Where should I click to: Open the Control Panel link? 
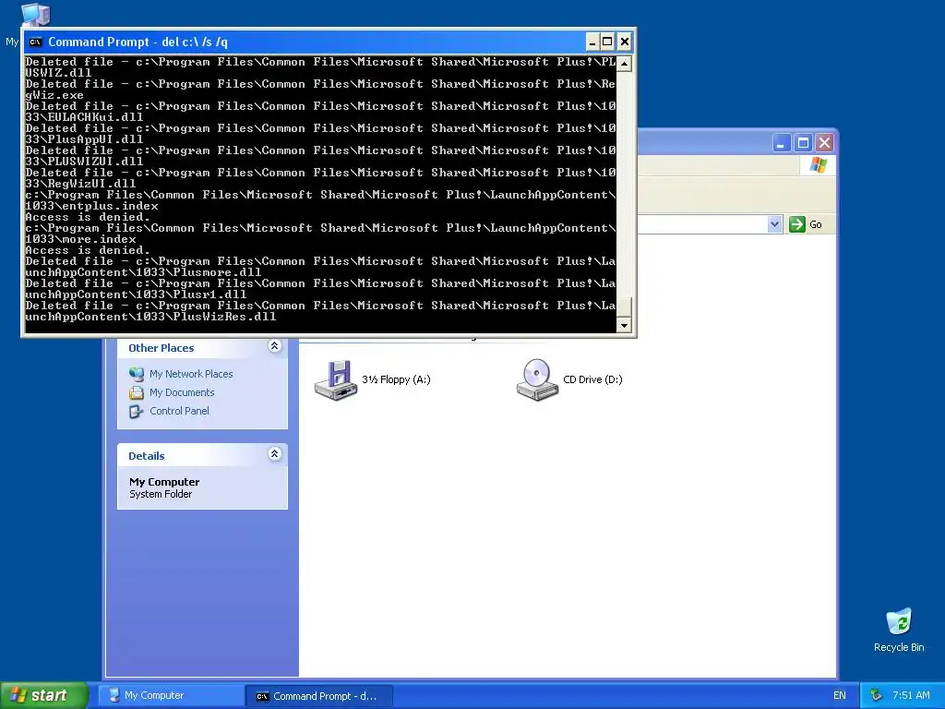click(x=180, y=411)
